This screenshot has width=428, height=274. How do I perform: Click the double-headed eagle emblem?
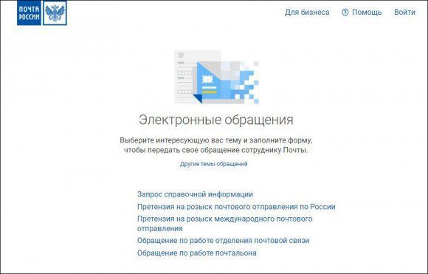[x=55, y=13]
